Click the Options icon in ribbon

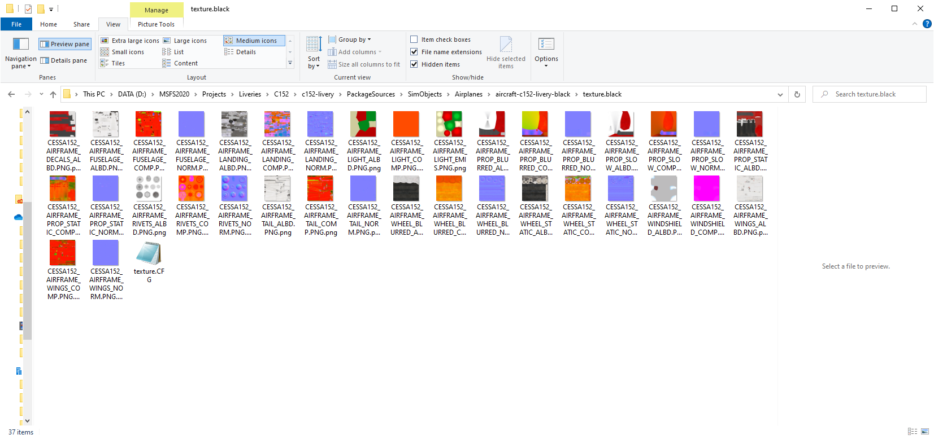[x=546, y=45]
